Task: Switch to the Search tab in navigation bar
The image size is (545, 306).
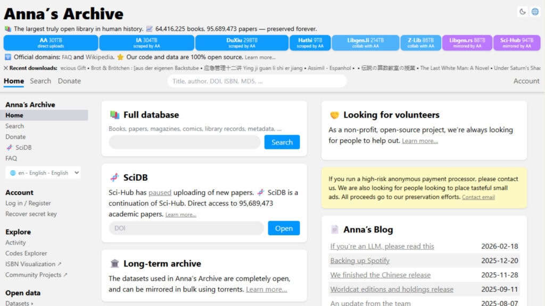Action: click(x=40, y=81)
